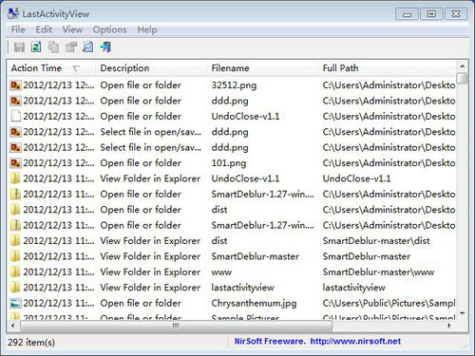Click the LastActivityView title bar app icon
Viewport: 475px width, 356px height.
(13, 13)
